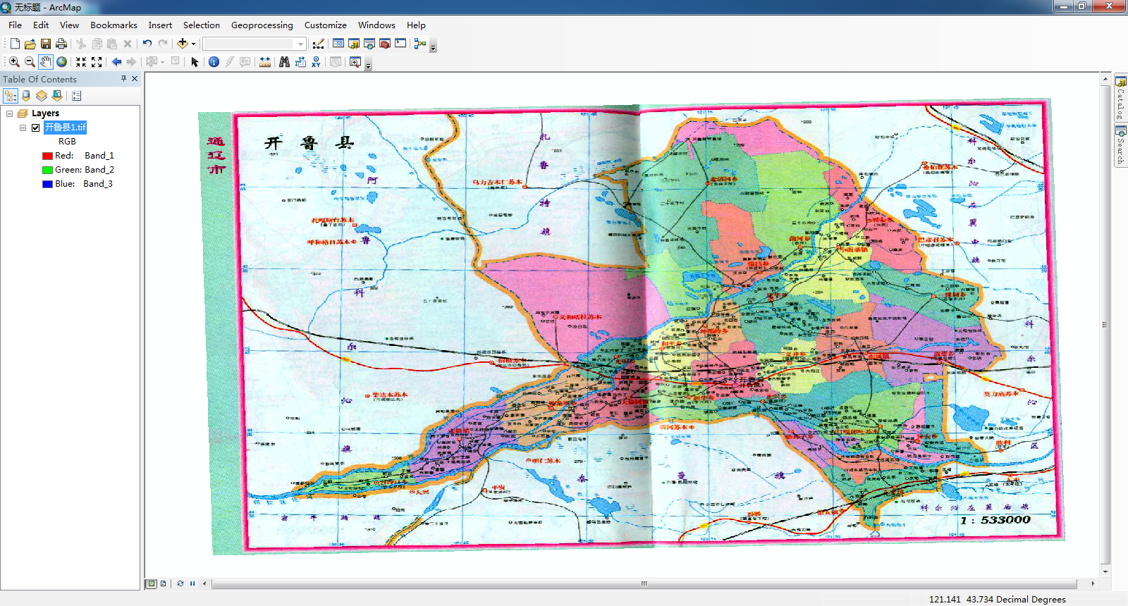
Task: Open the Selection menu
Action: pos(202,25)
